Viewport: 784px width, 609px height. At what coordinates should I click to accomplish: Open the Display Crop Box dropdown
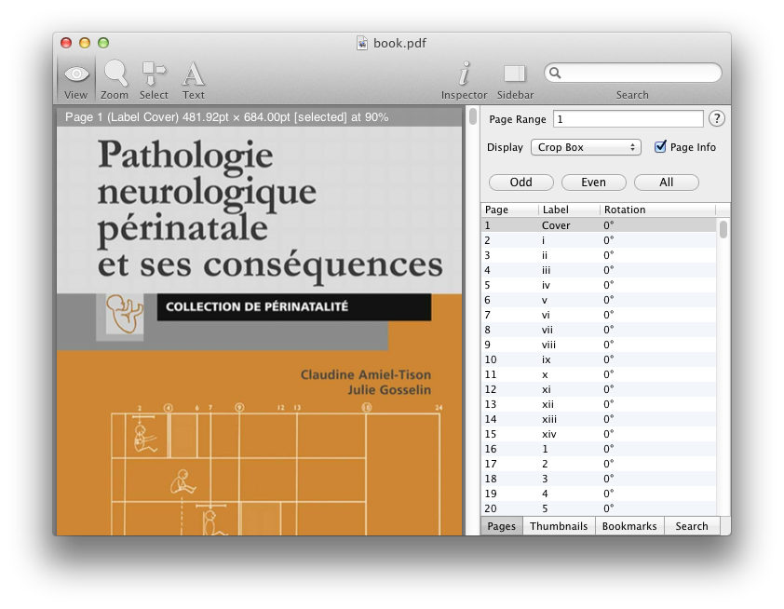tap(586, 147)
